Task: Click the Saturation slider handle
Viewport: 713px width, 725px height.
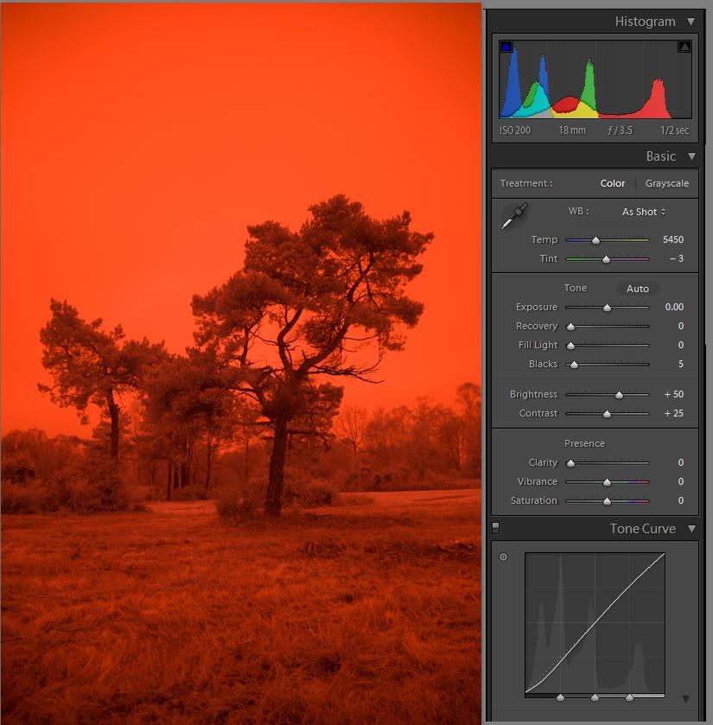Action: pos(607,501)
